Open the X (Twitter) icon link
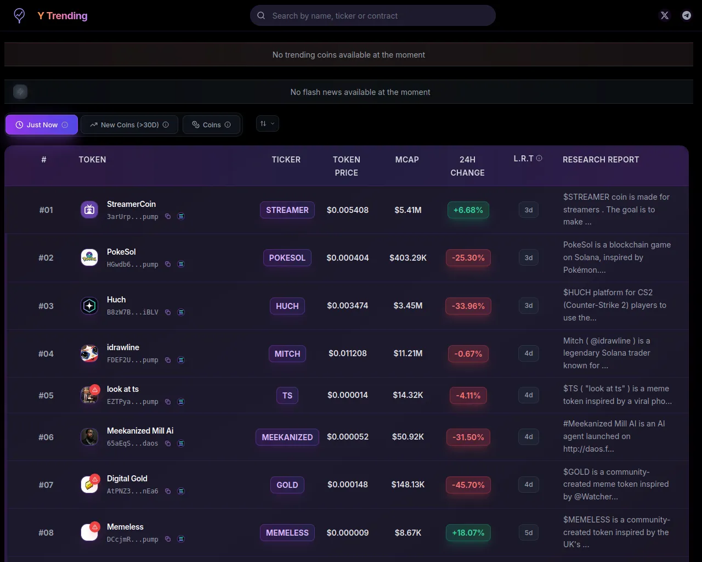Viewport: 702px width, 562px height. 665,15
